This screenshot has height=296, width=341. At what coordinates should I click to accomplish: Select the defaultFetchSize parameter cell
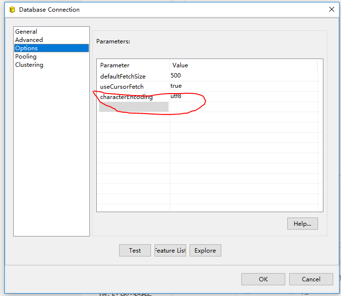coord(133,76)
